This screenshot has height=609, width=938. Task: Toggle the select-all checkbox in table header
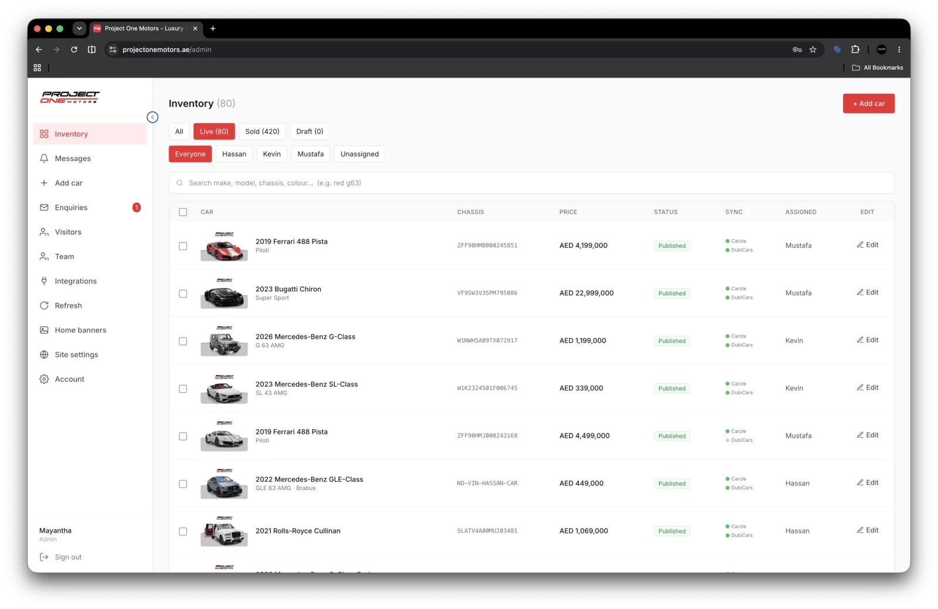tap(183, 212)
